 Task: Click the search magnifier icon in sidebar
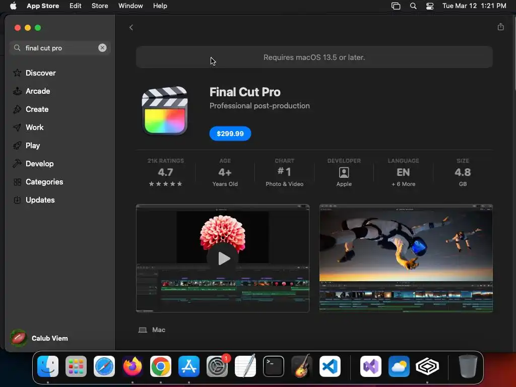coord(17,48)
